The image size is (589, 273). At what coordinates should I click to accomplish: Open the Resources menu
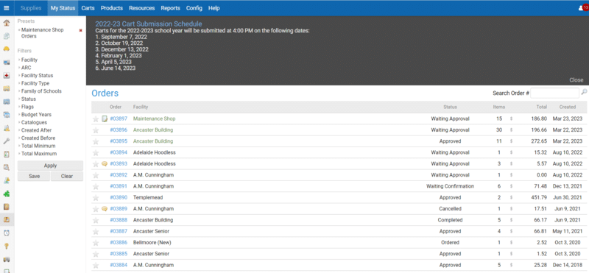pyautogui.click(x=141, y=8)
